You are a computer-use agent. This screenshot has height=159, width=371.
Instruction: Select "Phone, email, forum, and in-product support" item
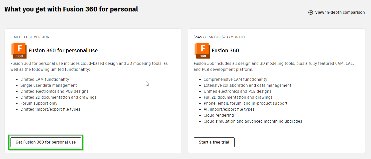click(x=245, y=103)
